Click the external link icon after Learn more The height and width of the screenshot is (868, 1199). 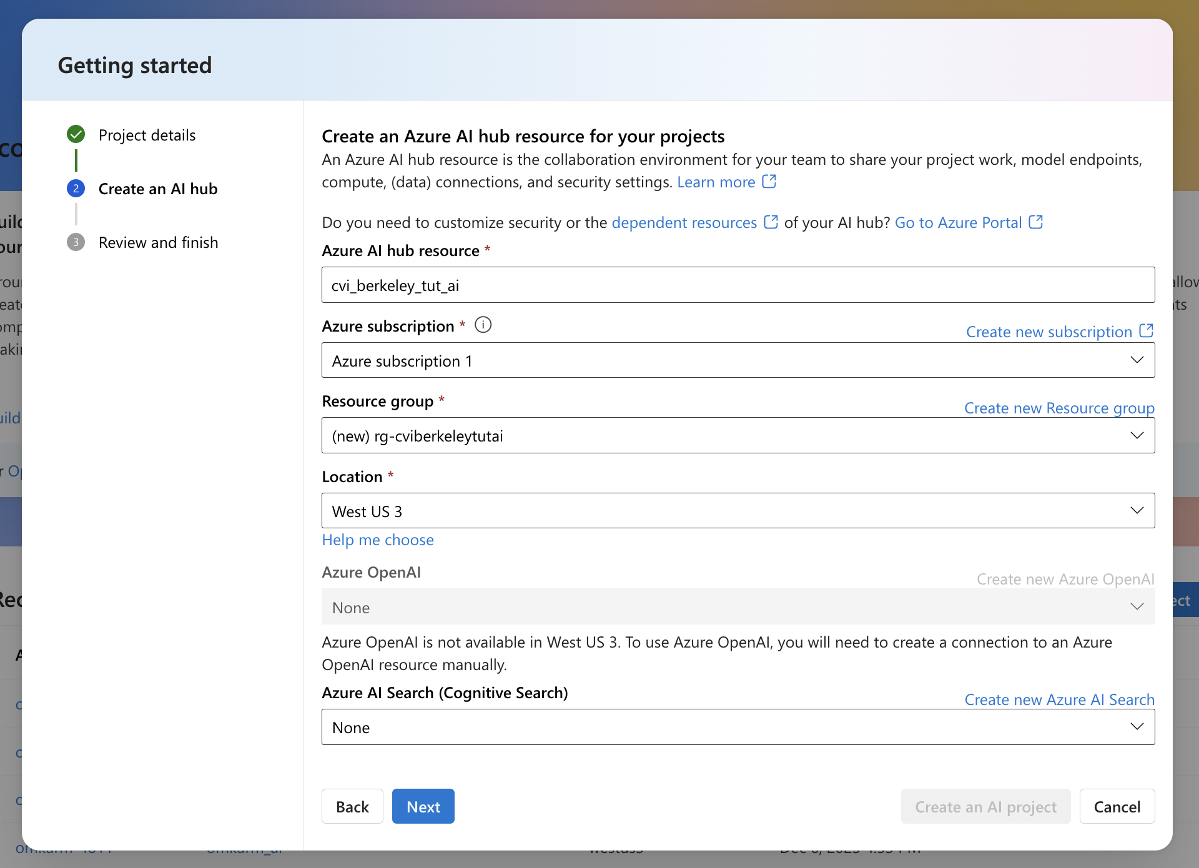point(769,182)
